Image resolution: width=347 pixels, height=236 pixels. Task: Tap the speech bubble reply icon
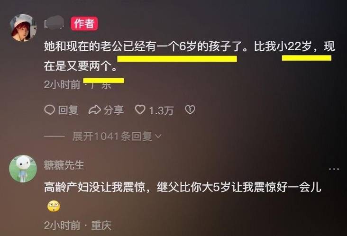50,109
